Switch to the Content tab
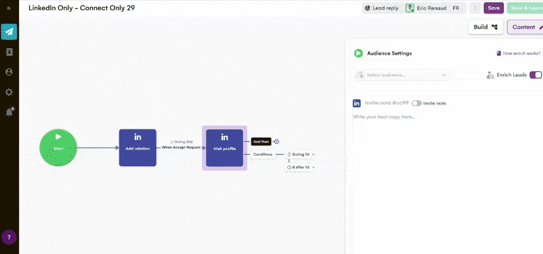 526,27
